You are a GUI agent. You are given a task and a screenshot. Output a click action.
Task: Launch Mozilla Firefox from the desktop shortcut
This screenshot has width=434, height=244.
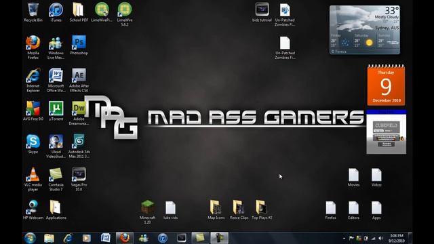pyautogui.click(x=33, y=47)
